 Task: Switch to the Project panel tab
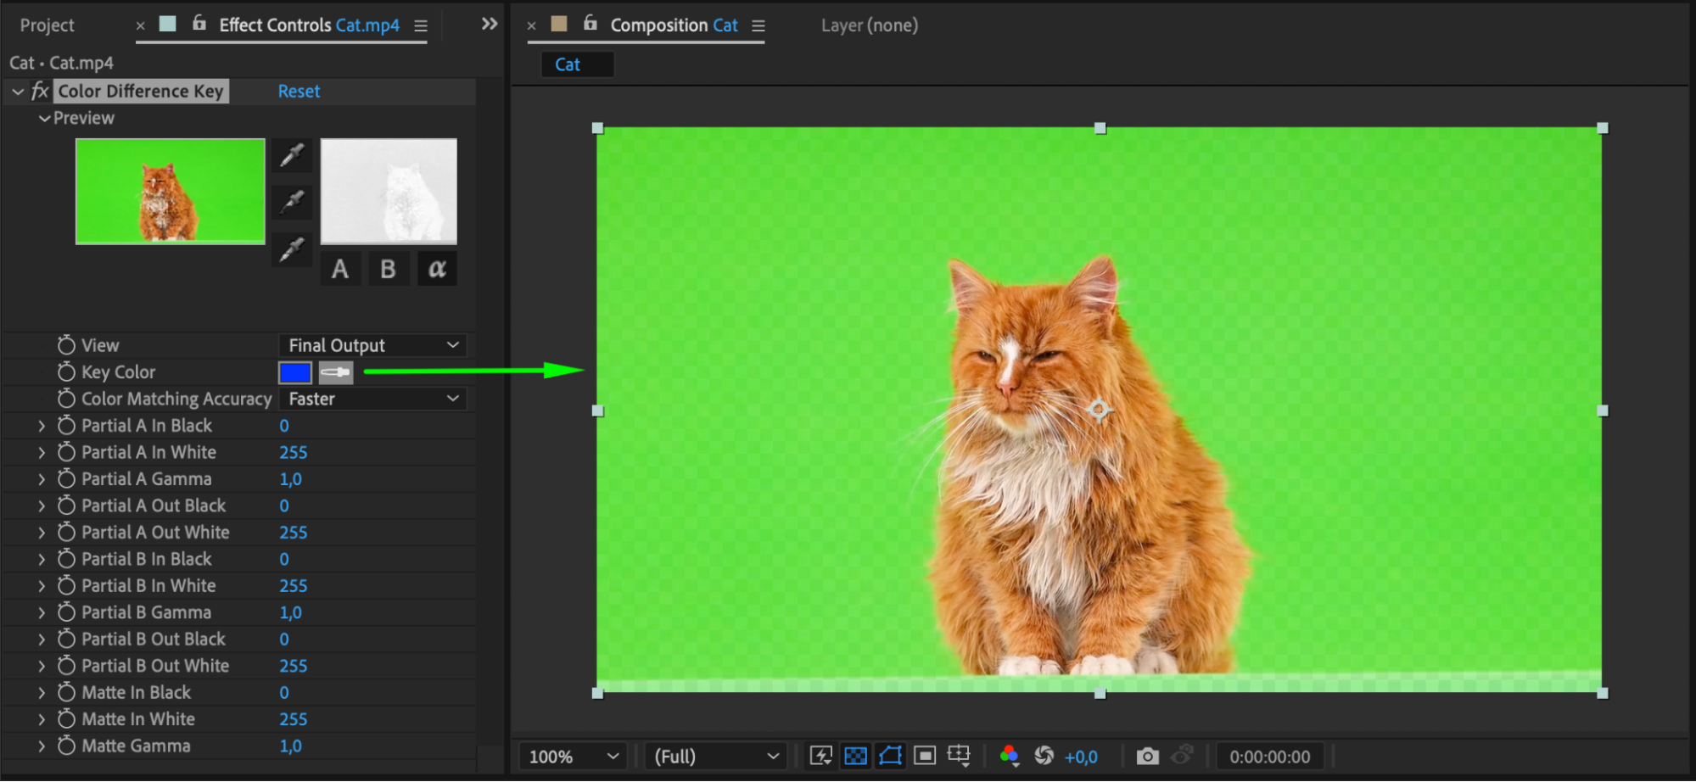(48, 25)
